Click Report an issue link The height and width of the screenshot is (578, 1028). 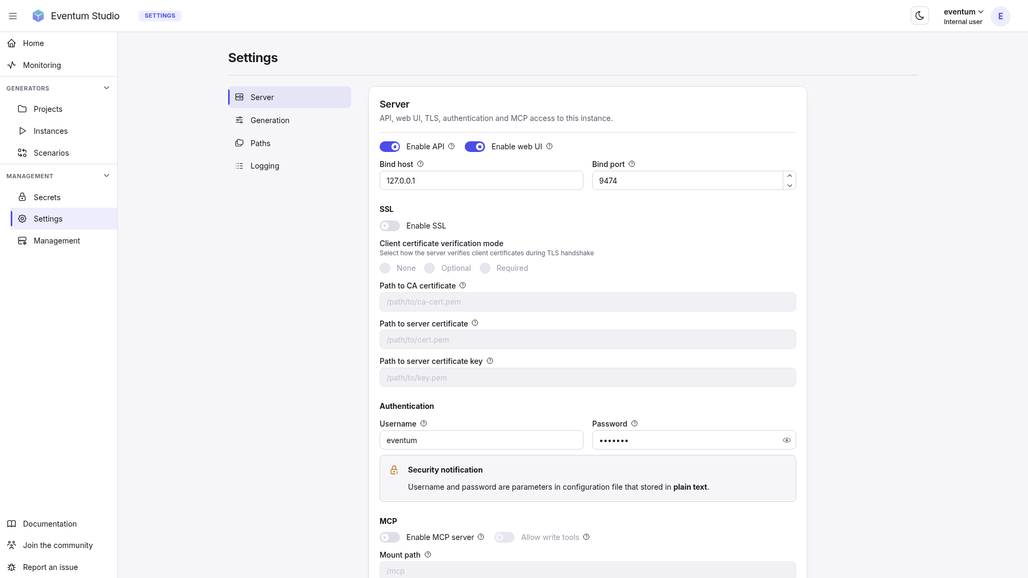coord(59,567)
